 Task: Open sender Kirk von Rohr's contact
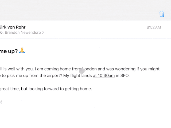pos(12,27)
